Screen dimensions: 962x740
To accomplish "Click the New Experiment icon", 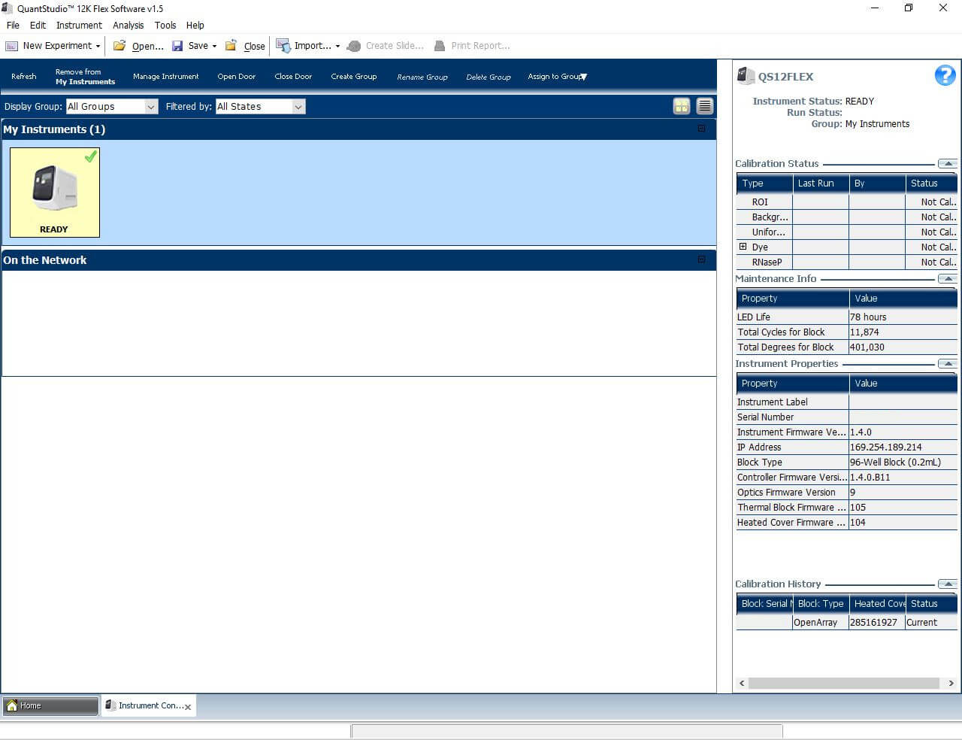I will [11, 46].
